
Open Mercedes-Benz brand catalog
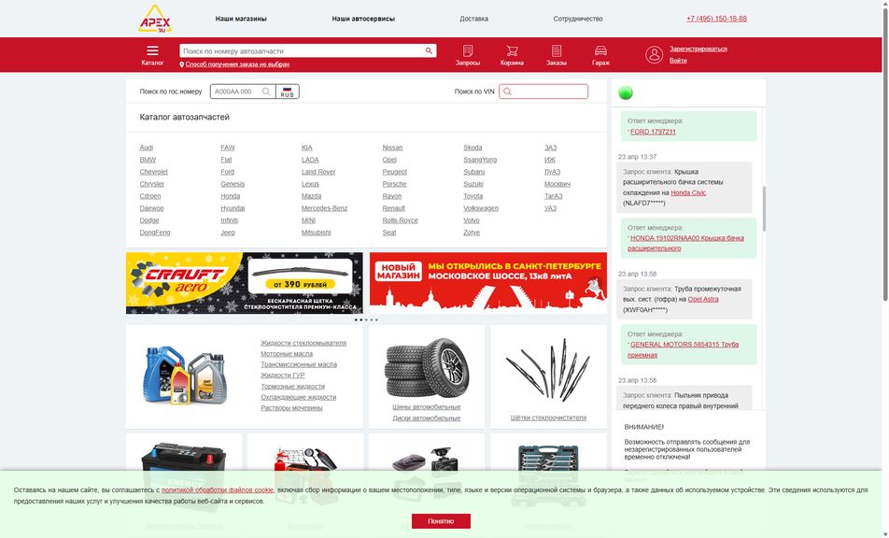tap(324, 208)
